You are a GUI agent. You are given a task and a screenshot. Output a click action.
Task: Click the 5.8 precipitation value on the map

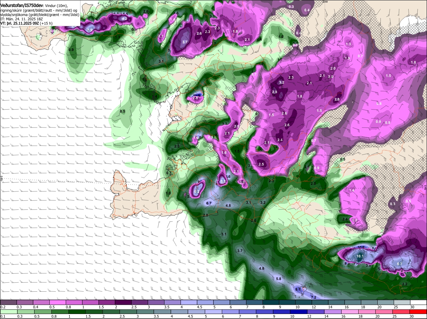[x=279, y=279]
